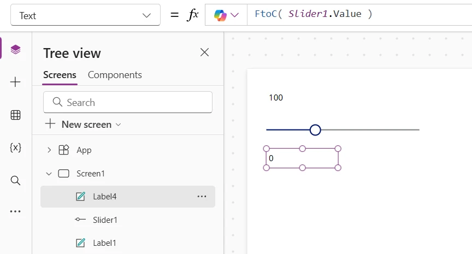Image resolution: width=472 pixels, height=254 pixels.
Task: Collapse the Screen1 tree node
Action: (x=49, y=174)
